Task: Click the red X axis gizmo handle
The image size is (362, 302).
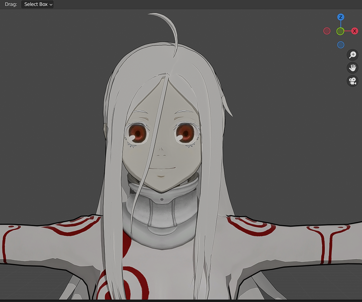Action: click(355, 31)
